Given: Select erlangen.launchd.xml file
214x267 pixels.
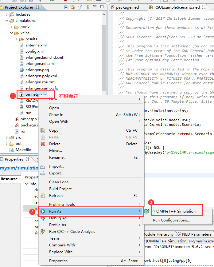Looking at the screenshot, I should pyautogui.click(x=44, y=58).
